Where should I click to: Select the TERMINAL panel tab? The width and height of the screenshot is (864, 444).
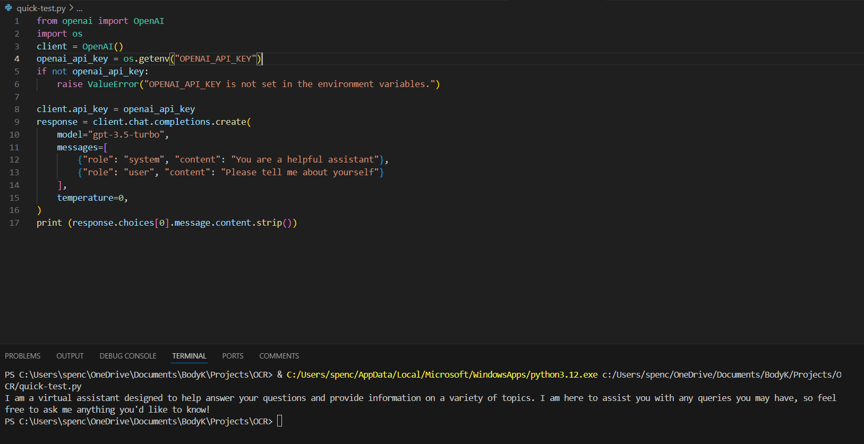coord(189,356)
